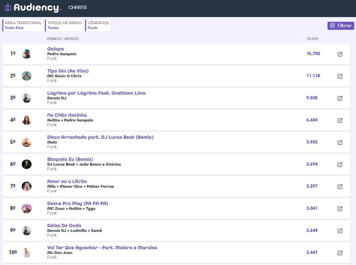Open Gênero(s) filter set to Funk
The height and width of the screenshot is (265, 356).
click(x=98, y=25)
